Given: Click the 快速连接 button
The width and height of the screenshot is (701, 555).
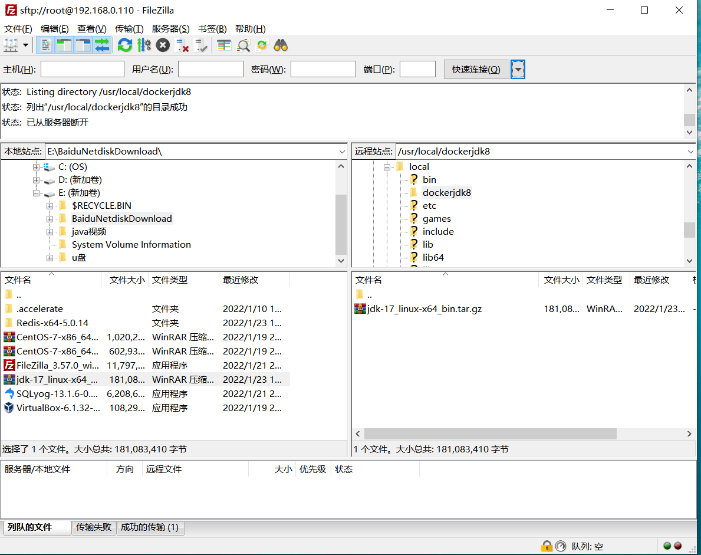Looking at the screenshot, I should [476, 70].
